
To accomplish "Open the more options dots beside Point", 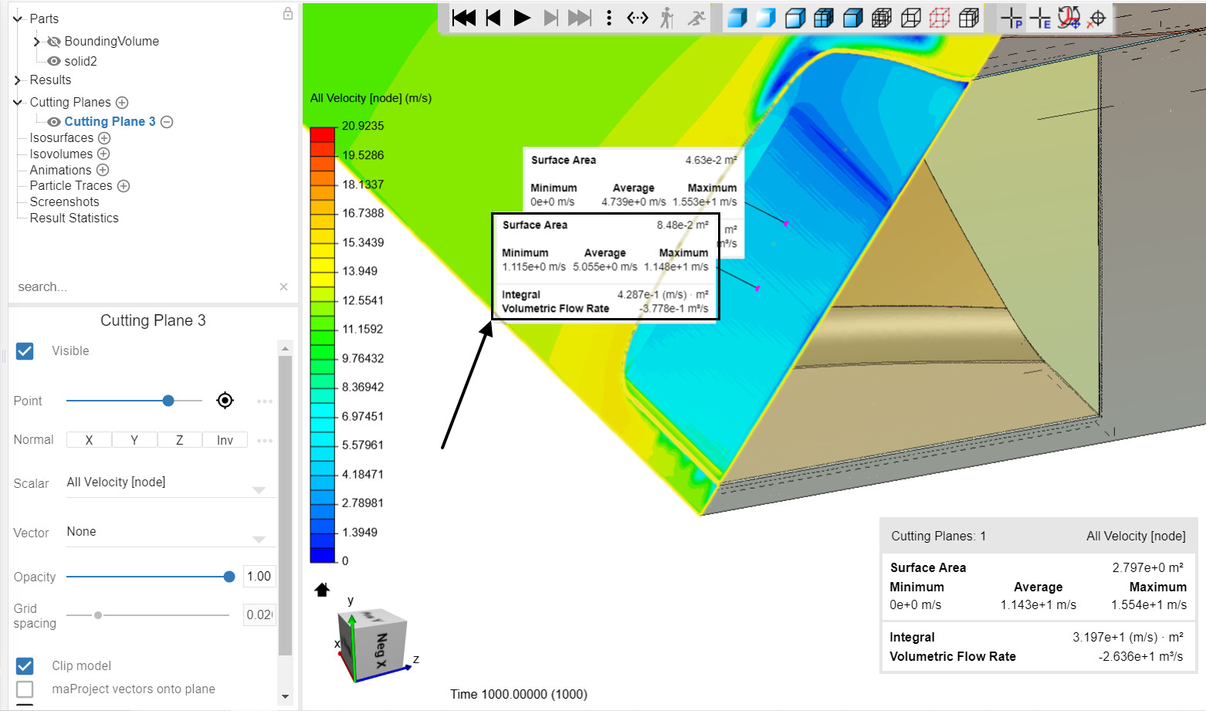I will point(265,401).
